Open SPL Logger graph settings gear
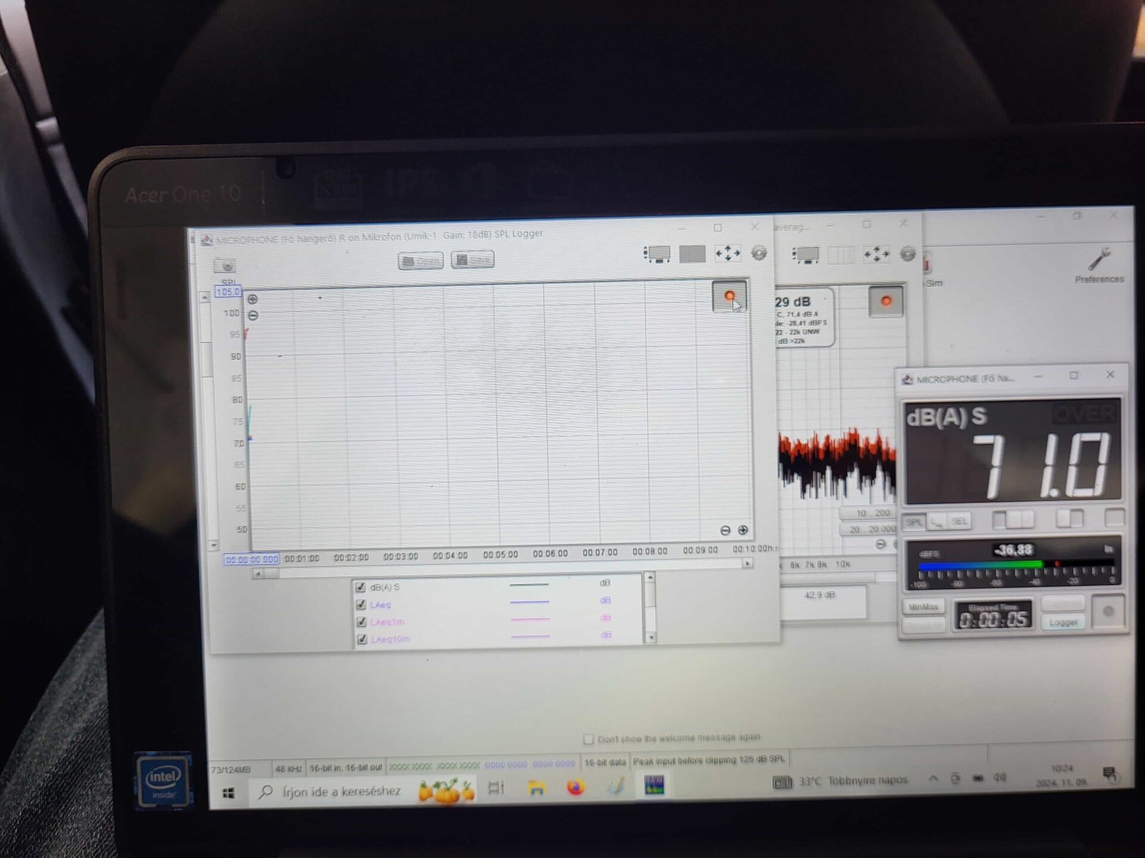1145x858 pixels. coord(759,253)
